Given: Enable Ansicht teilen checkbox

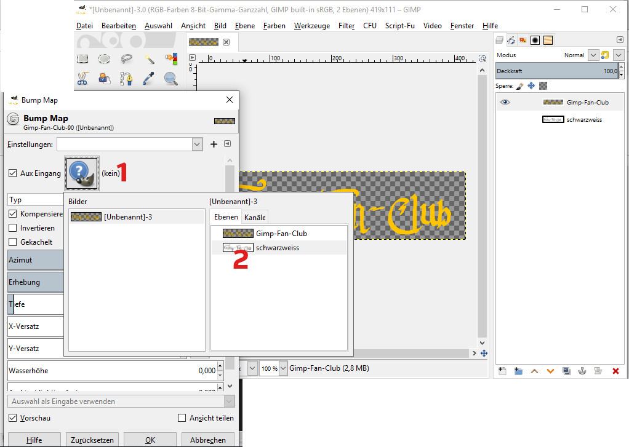Looking at the screenshot, I should (182, 417).
